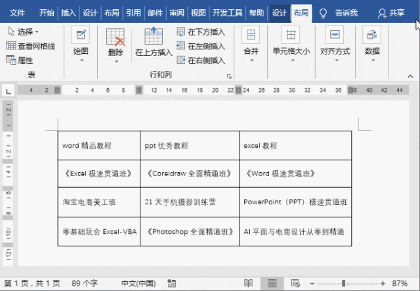Image resolution: width=420 pixels, height=291 pixels.
Task: Expand the Draw (绘图) dropdown arrow
Action: [x=81, y=60]
